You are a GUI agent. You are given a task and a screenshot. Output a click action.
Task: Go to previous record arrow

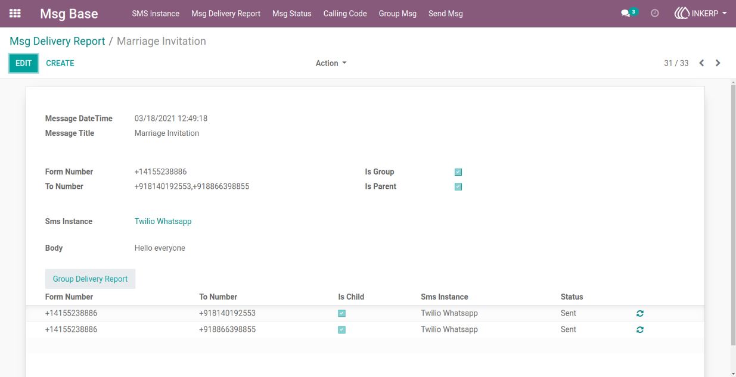(x=701, y=63)
